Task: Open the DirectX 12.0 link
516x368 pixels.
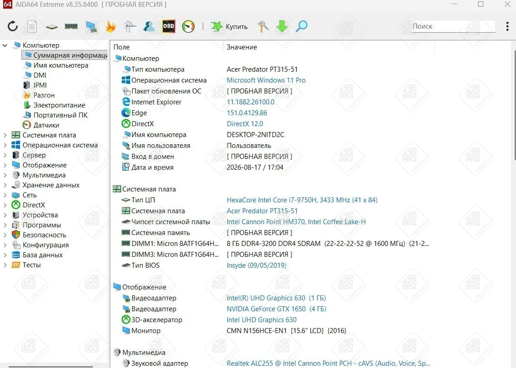Action: [245, 123]
